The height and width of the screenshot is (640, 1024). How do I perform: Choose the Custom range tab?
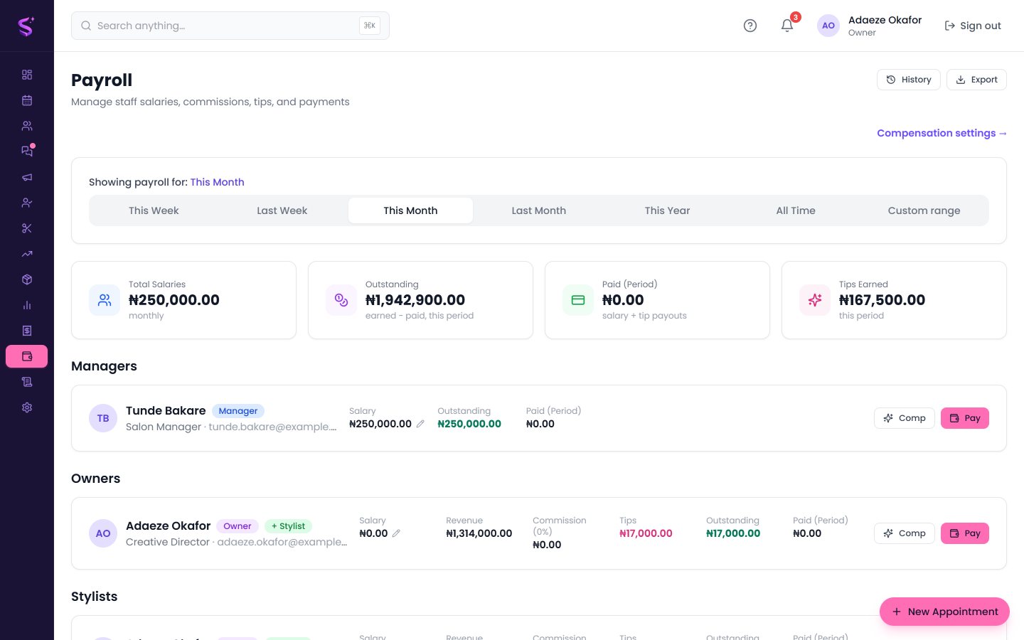pos(924,210)
